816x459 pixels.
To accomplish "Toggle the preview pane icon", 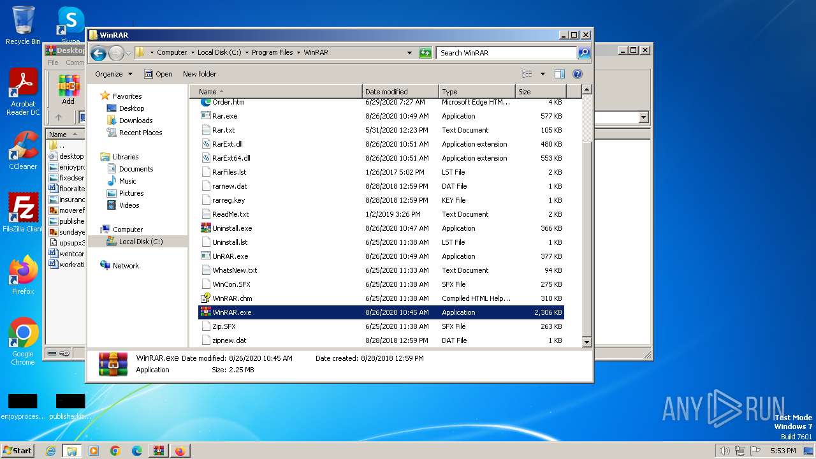I will click(x=559, y=74).
